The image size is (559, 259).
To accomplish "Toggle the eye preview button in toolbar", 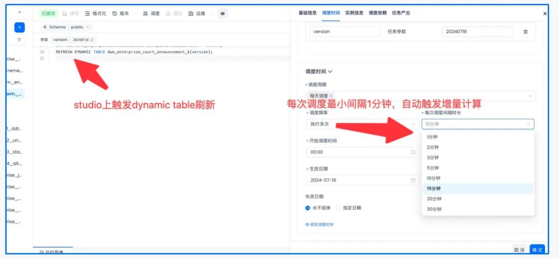I will pos(223,13).
